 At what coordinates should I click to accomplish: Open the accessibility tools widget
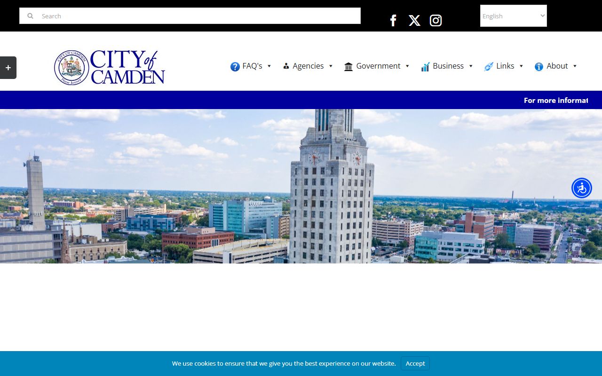coord(582,188)
